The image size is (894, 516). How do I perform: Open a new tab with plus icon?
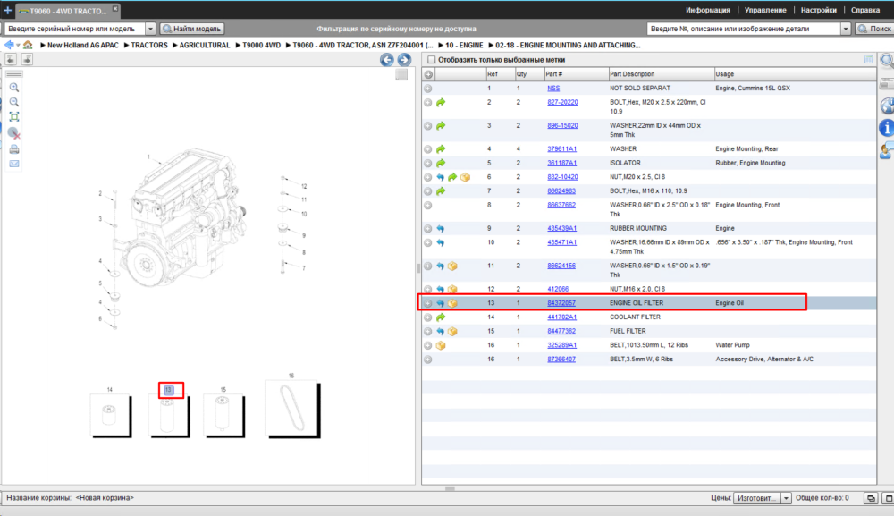pos(7,10)
